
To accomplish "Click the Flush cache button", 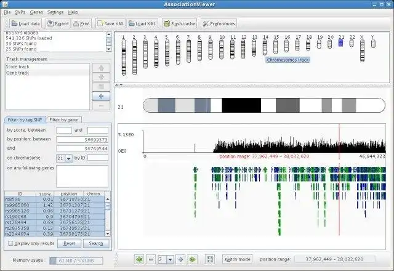I will [179, 23].
